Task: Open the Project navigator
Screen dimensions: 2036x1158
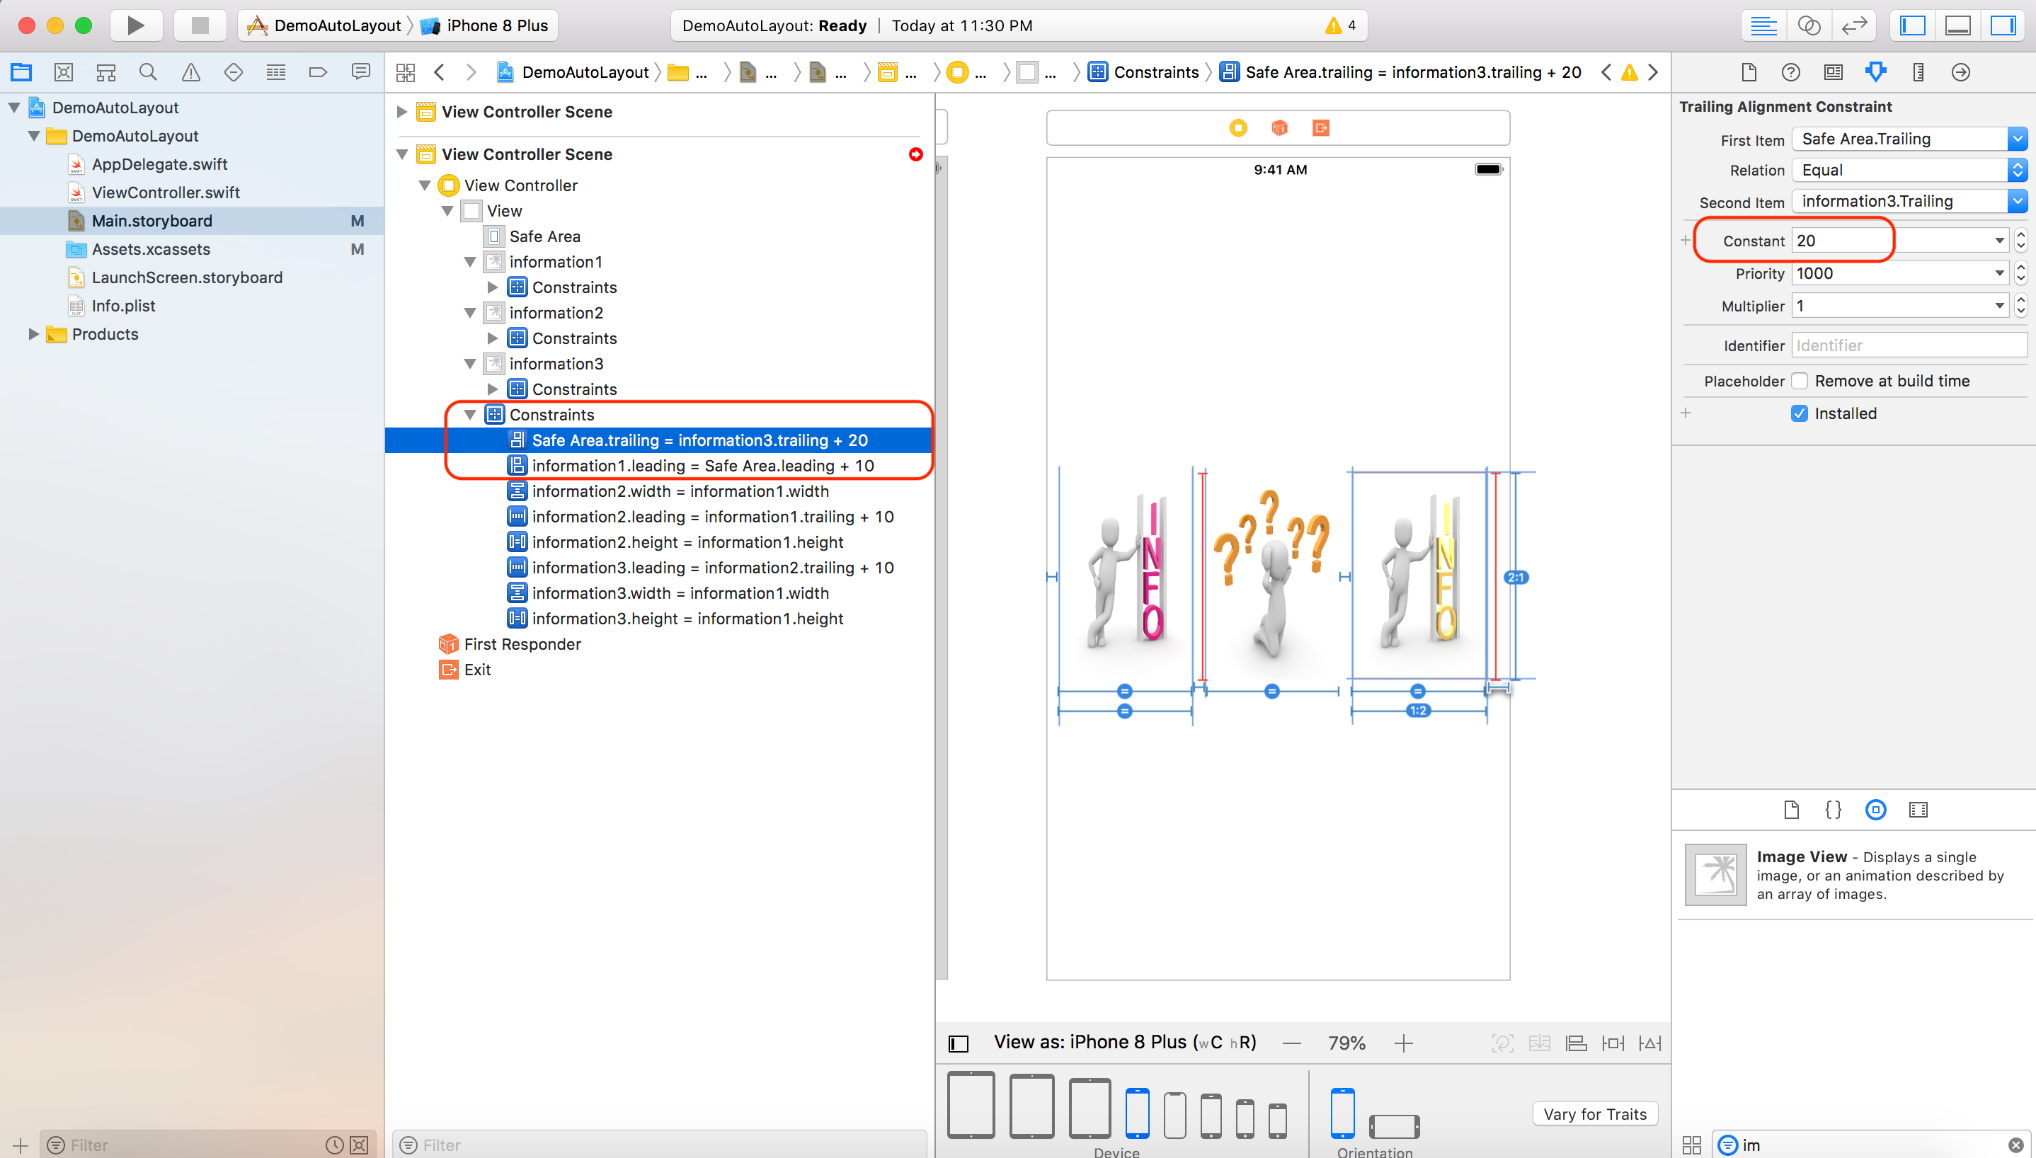Action: [21, 71]
